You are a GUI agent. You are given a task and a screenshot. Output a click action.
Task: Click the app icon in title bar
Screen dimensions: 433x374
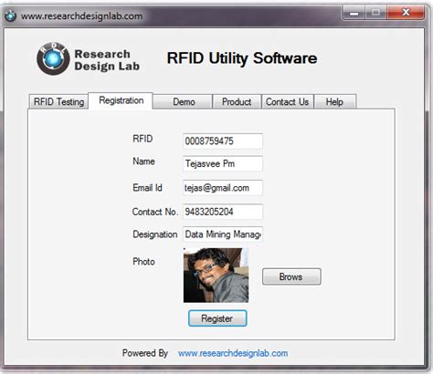(10, 16)
